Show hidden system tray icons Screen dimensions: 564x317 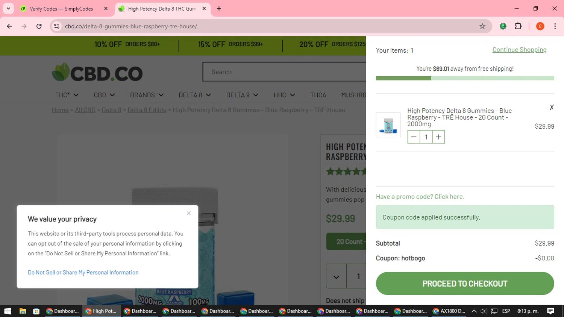coord(474,311)
